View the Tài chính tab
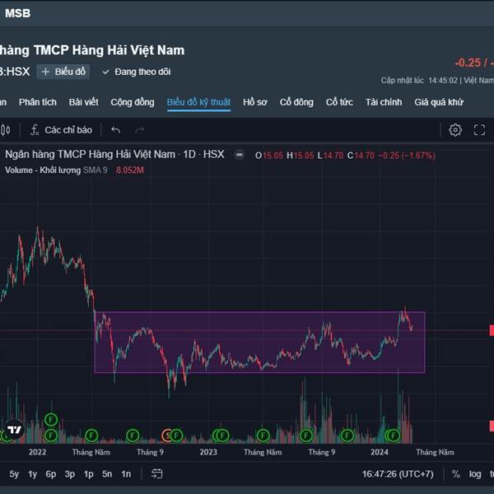Image resolution: width=494 pixels, height=494 pixels. [384, 102]
